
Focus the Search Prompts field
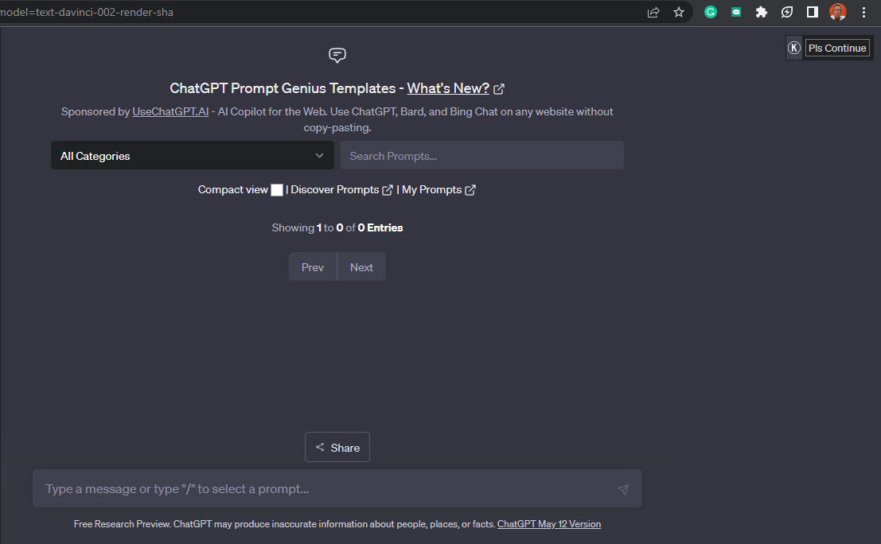point(482,156)
